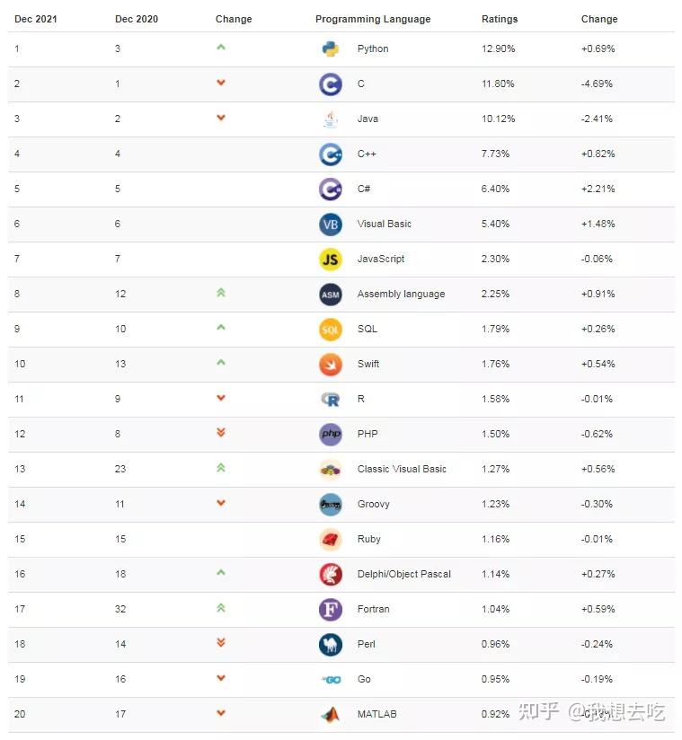This screenshot has width=682, height=740.
Task: Click the purple PHP logo icon
Action: (331, 435)
